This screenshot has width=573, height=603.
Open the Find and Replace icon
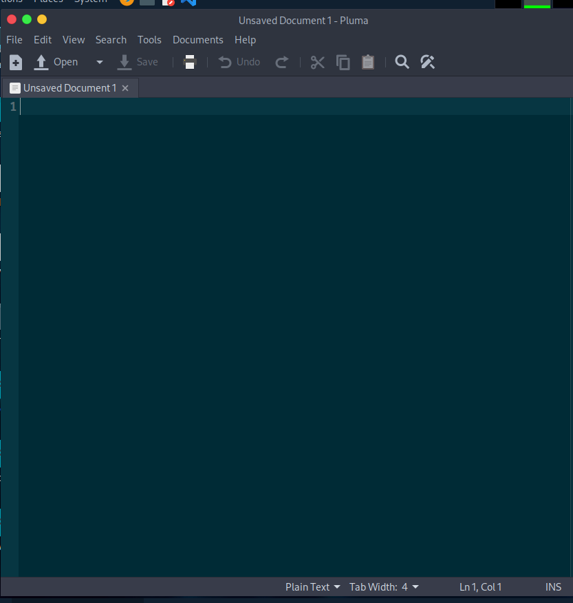click(427, 63)
